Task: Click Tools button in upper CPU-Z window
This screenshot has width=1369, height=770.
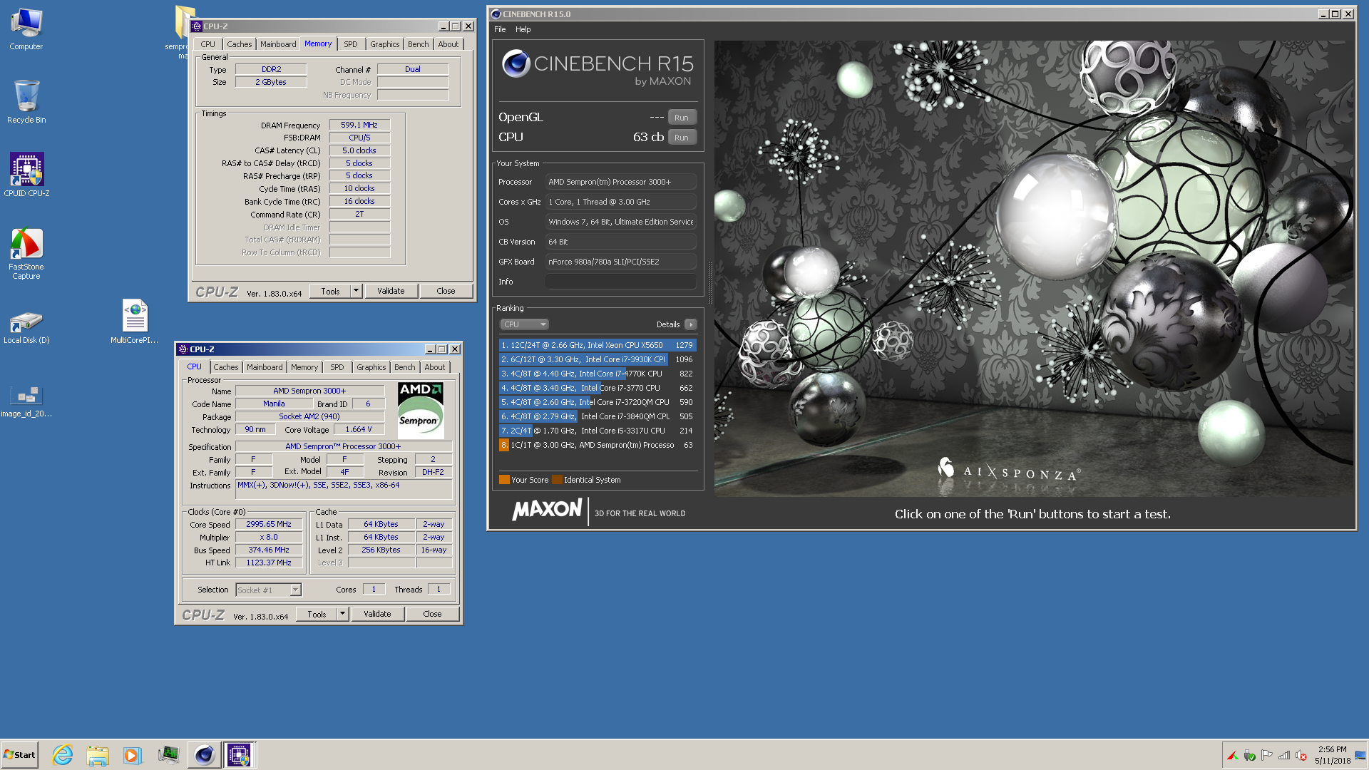Action: click(330, 291)
